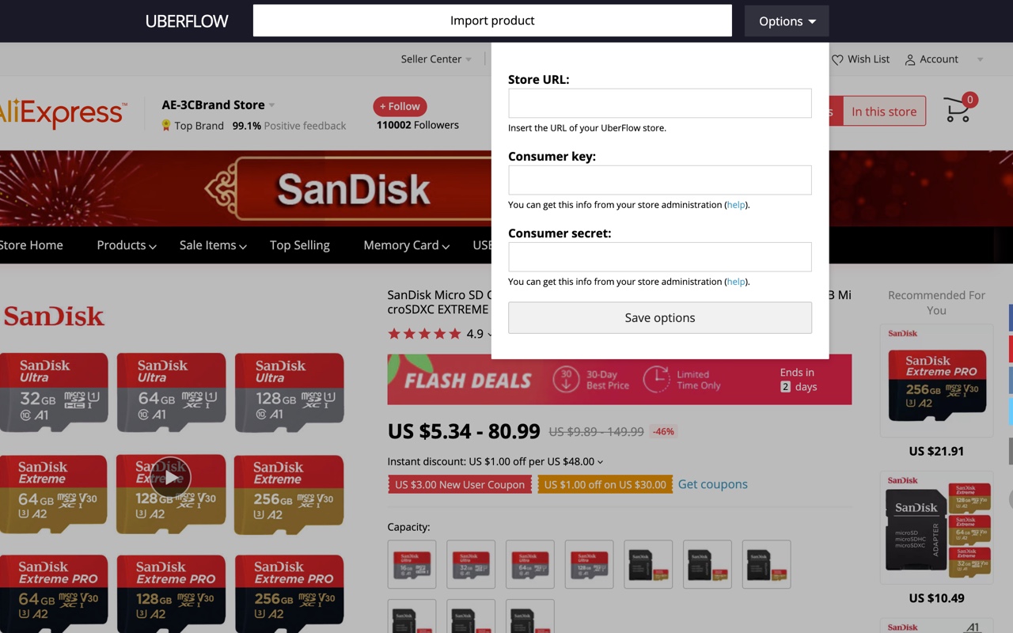The width and height of the screenshot is (1013, 633).
Task: Expand the Products menu
Action: (x=127, y=245)
